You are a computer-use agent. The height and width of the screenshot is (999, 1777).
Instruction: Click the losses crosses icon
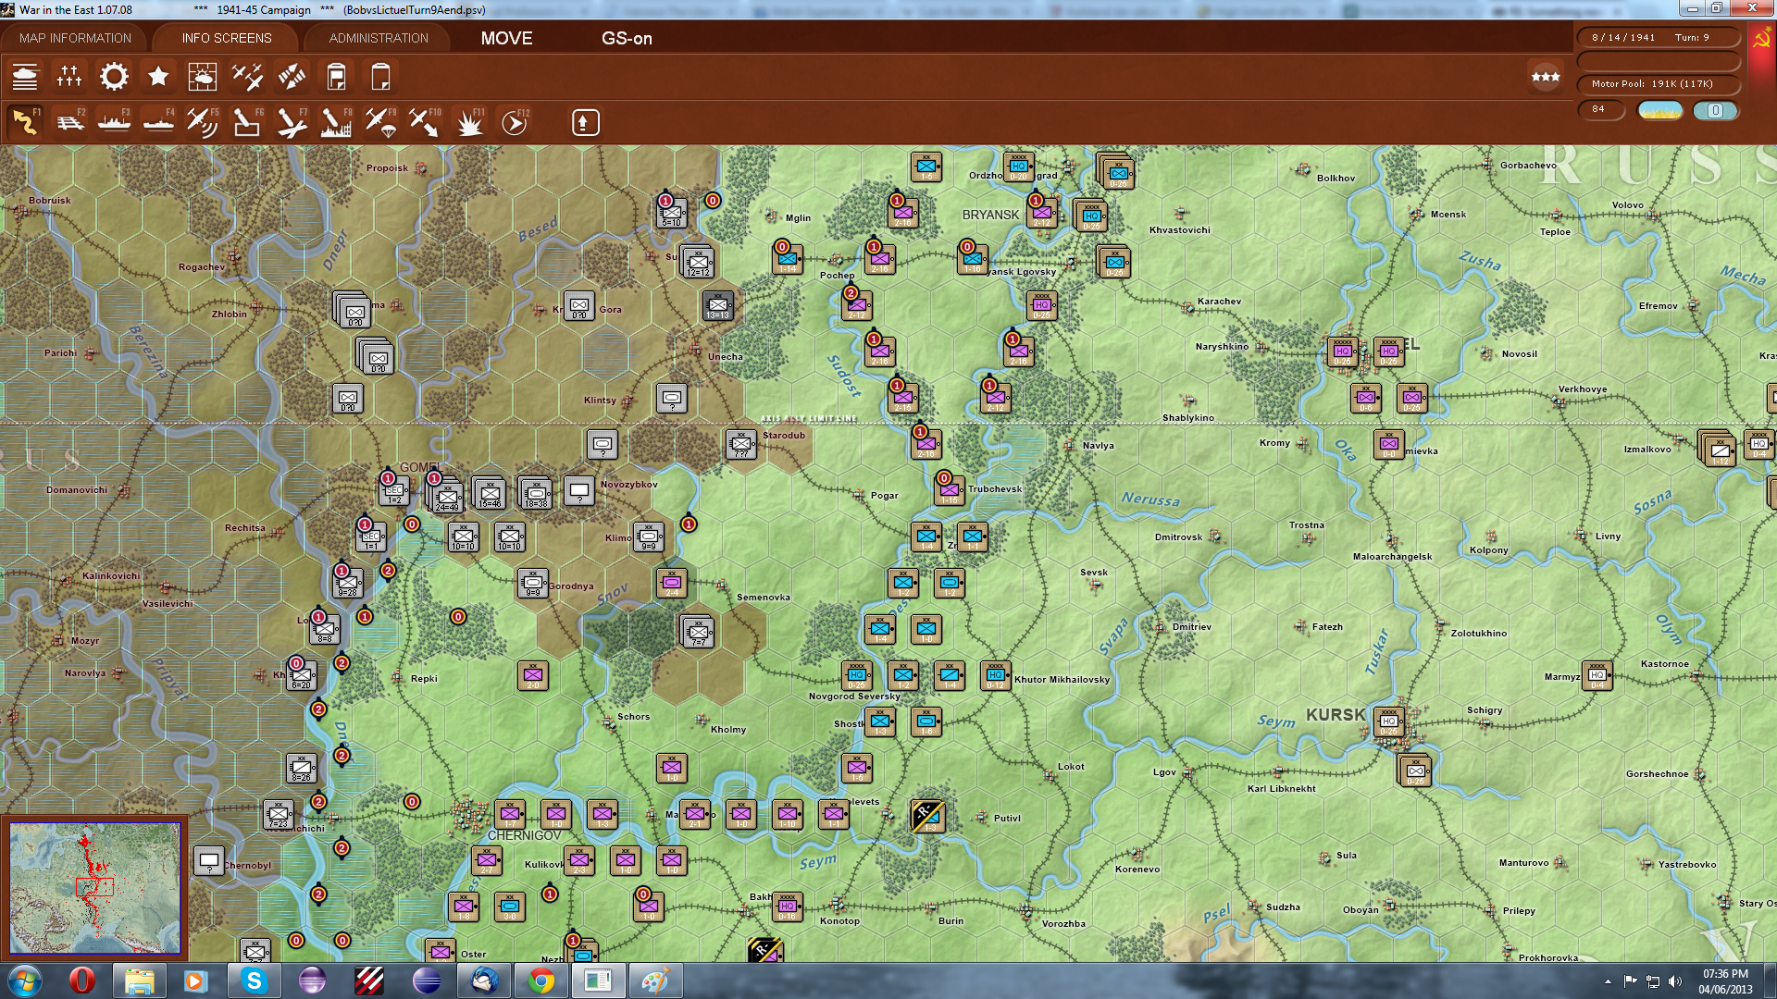point(69,77)
